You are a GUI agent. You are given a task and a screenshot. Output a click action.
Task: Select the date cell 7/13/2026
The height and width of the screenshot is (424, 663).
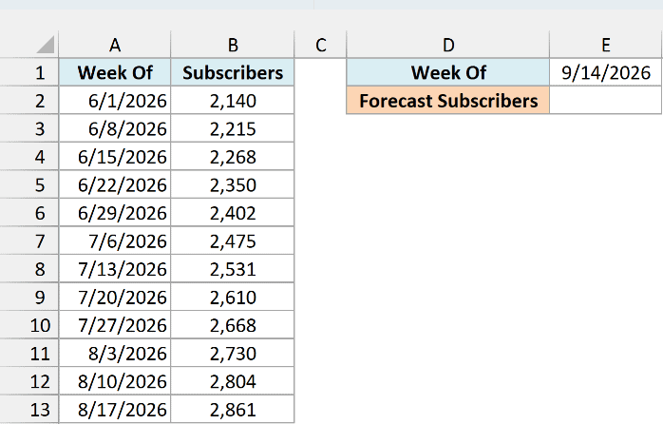click(115, 269)
